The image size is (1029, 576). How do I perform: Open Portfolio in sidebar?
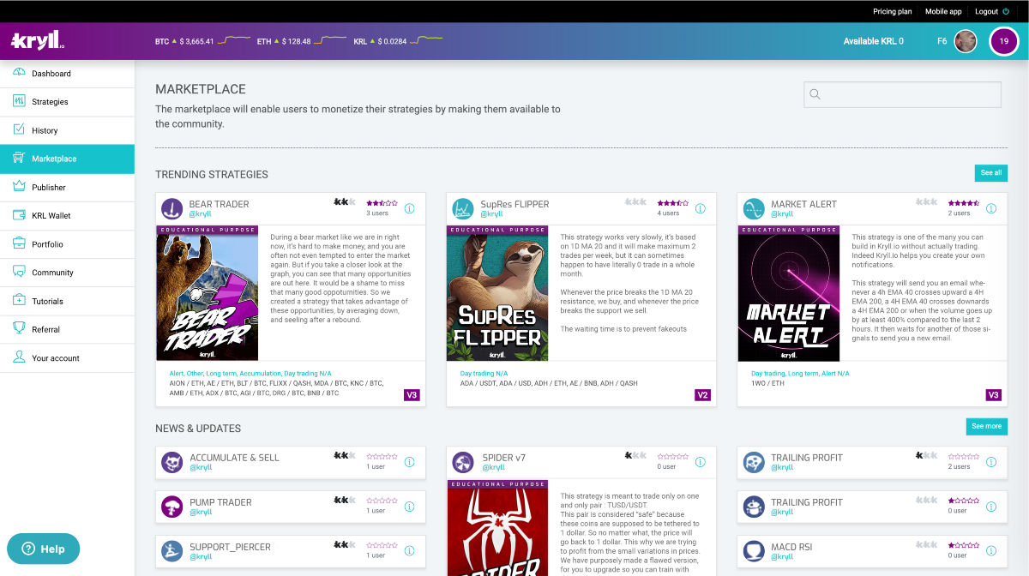click(67, 244)
